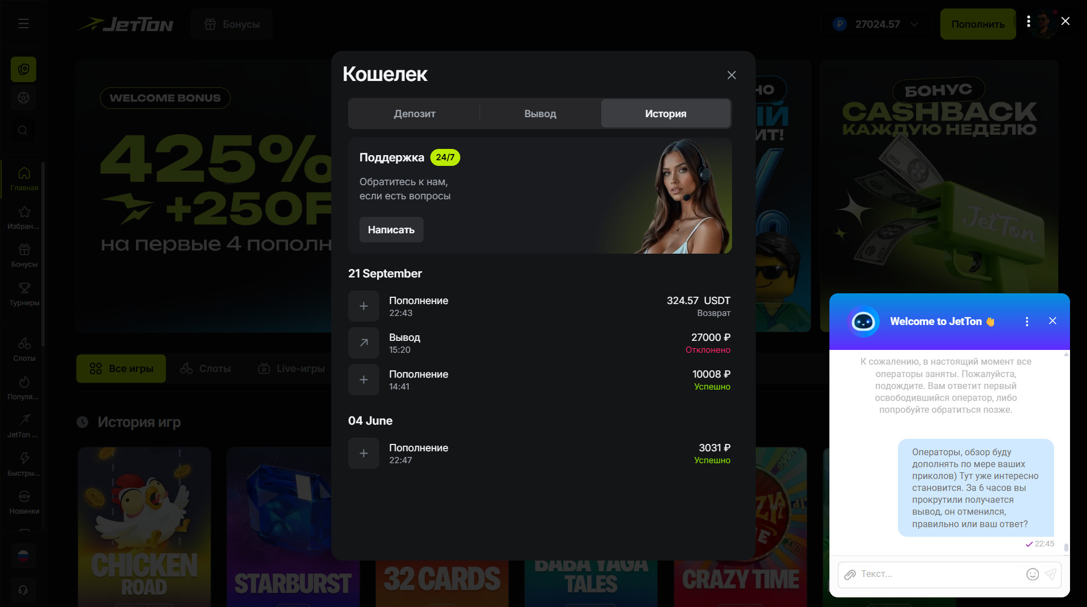Click plus icon of 22:43 Пополнение
The image size is (1087, 607).
(x=363, y=306)
